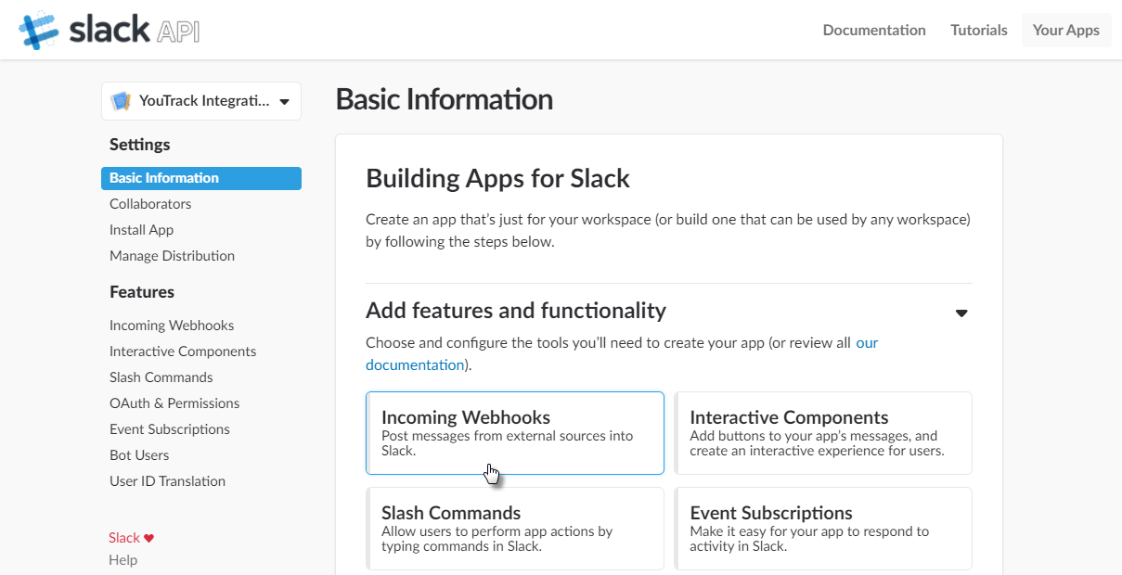
Task: Click the YouTrack Integration app icon
Action: pyautogui.click(x=121, y=101)
